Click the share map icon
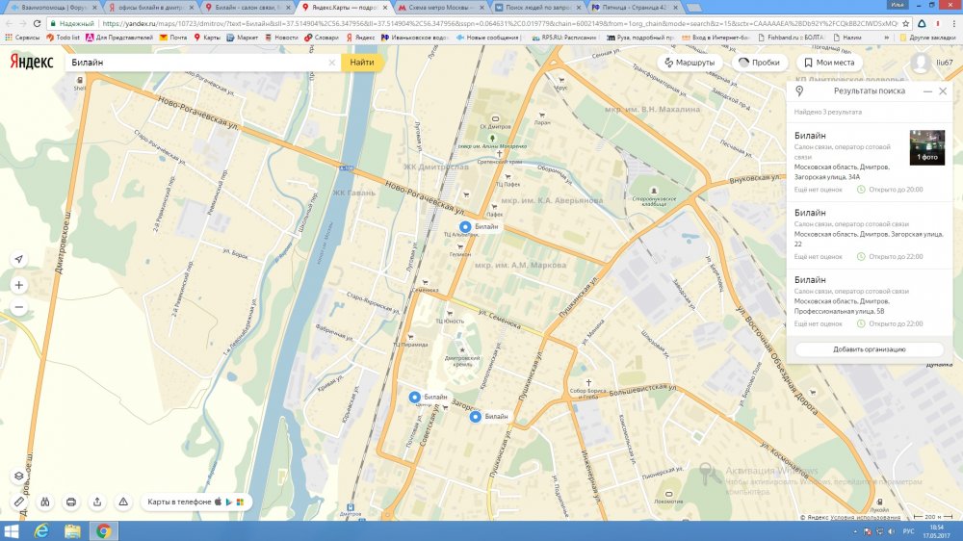Image resolution: width=963 pixels, height=541 pixels. coord(97,502)
